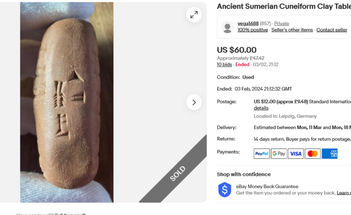Click the Ancient Sumerian Cuneiform listing title

pyautogui.click(x=284, y=6)
